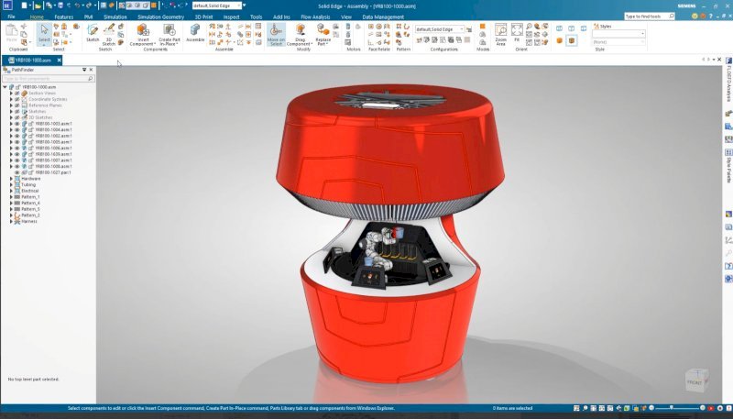Image resolution: width=733 pixels, height=419 pixels.
Task: Click the shaded orange view style icon
Action: (x=559, y=40)
